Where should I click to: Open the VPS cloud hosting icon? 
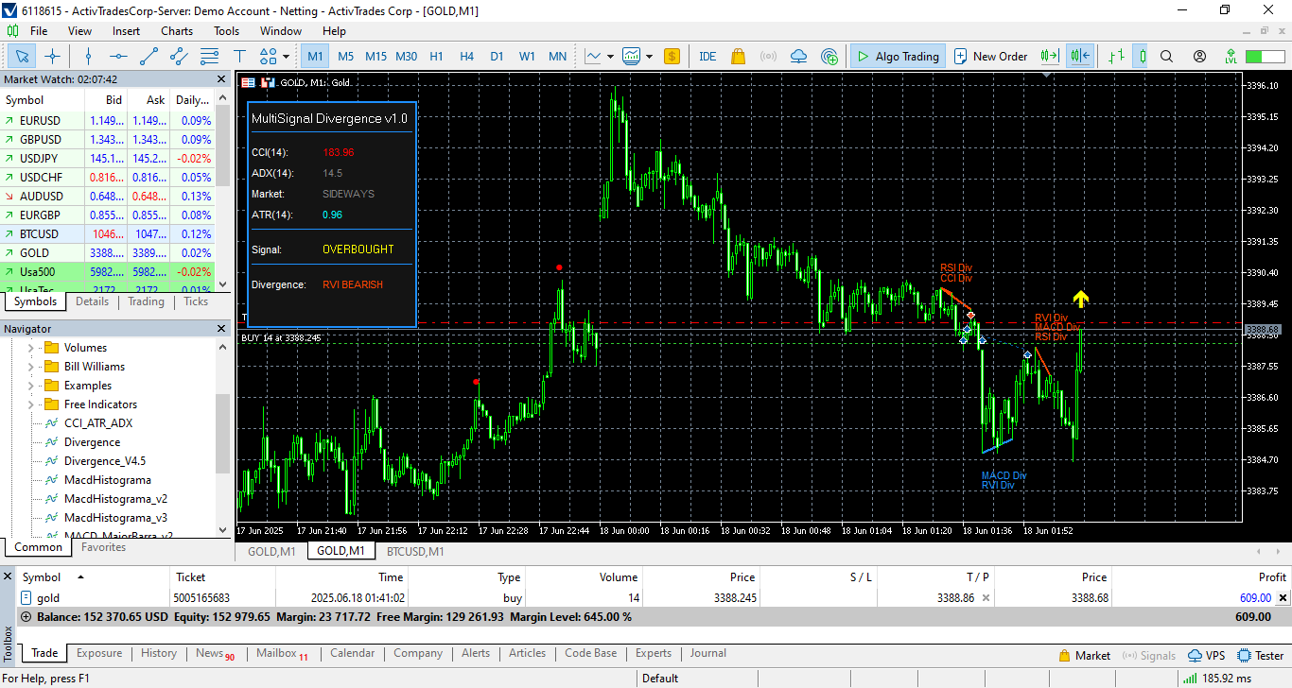click(799, 56)
